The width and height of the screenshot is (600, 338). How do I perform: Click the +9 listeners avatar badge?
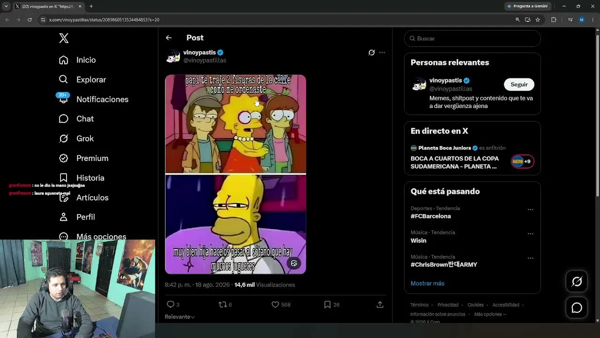(x=522, y=161)
